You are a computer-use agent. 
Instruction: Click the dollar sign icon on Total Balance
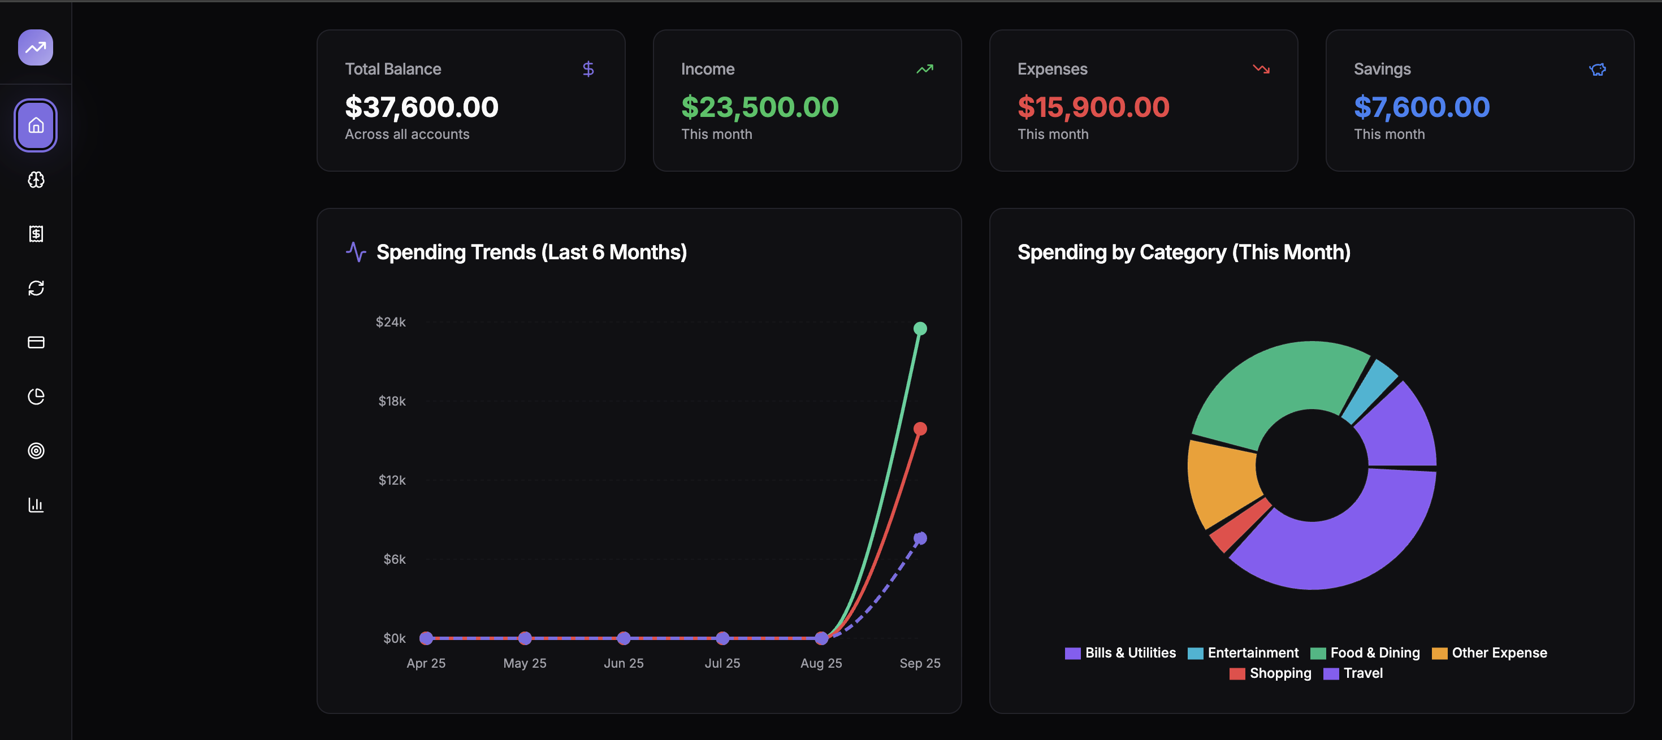tap(588, 69)
